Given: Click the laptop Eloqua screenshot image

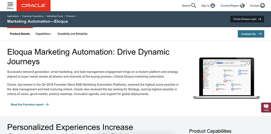Looking at the screenshot, I should (x=226, y=78).
